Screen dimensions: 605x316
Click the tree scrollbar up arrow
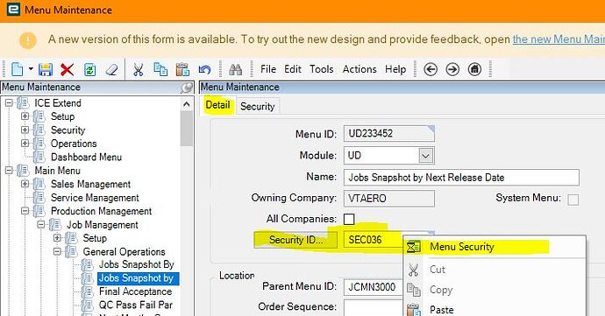point(187,104)
